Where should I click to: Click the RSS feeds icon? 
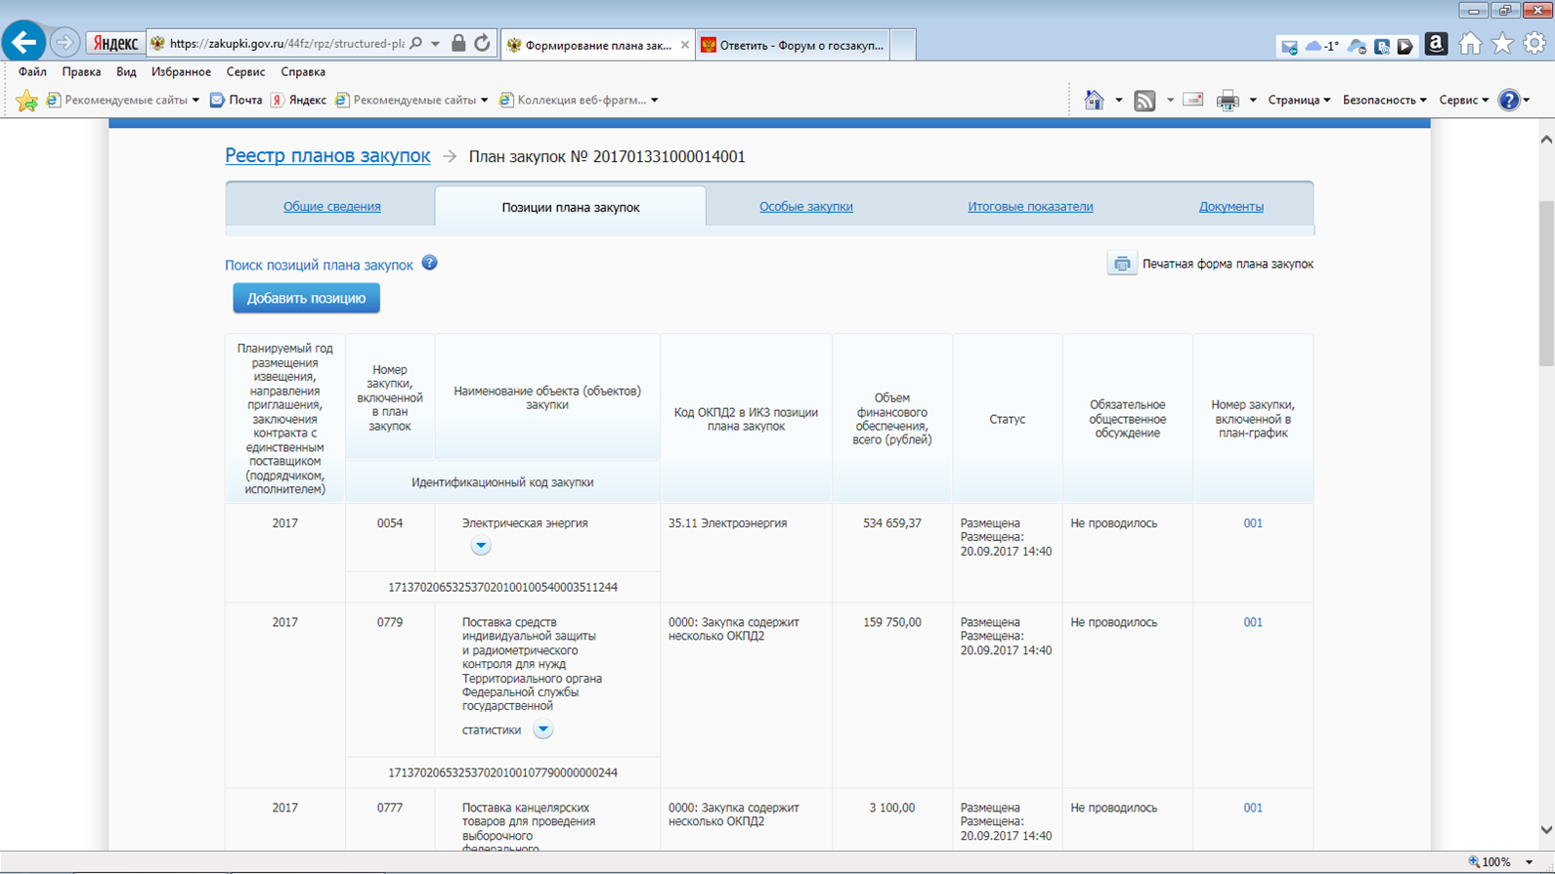coord(1145,100)
